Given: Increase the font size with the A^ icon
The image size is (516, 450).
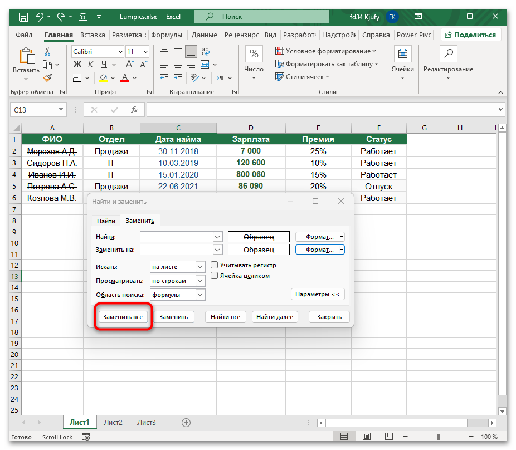Looking at the screenshot, I should pyautogui.click(x=128, y=64).
